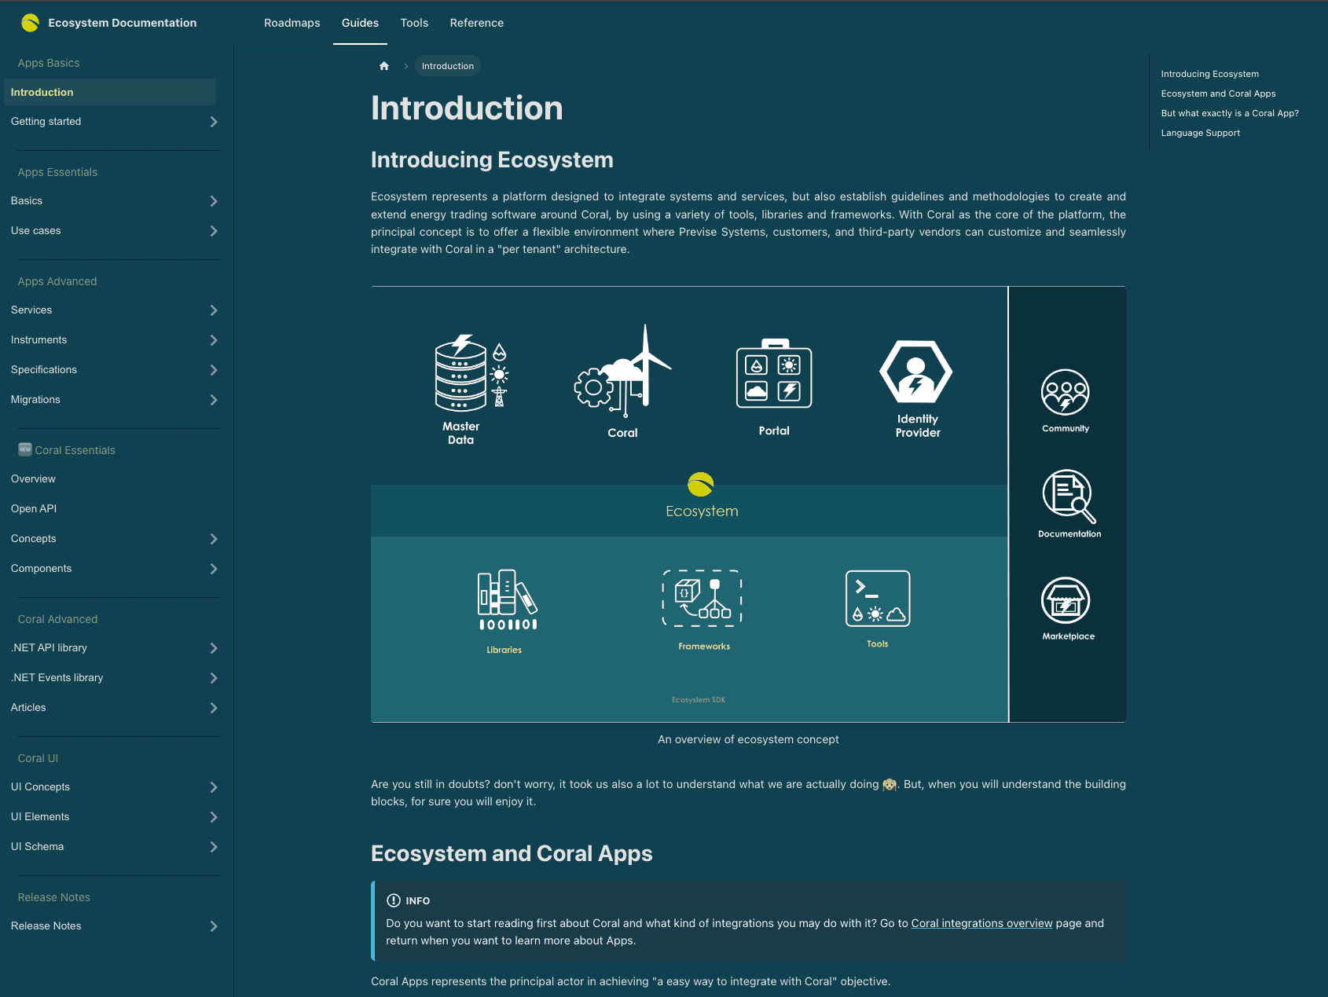The height and width of the screenshot is (997, 1328).
Task: Click the Portal icon in the diagram
Action: (774, 375)
